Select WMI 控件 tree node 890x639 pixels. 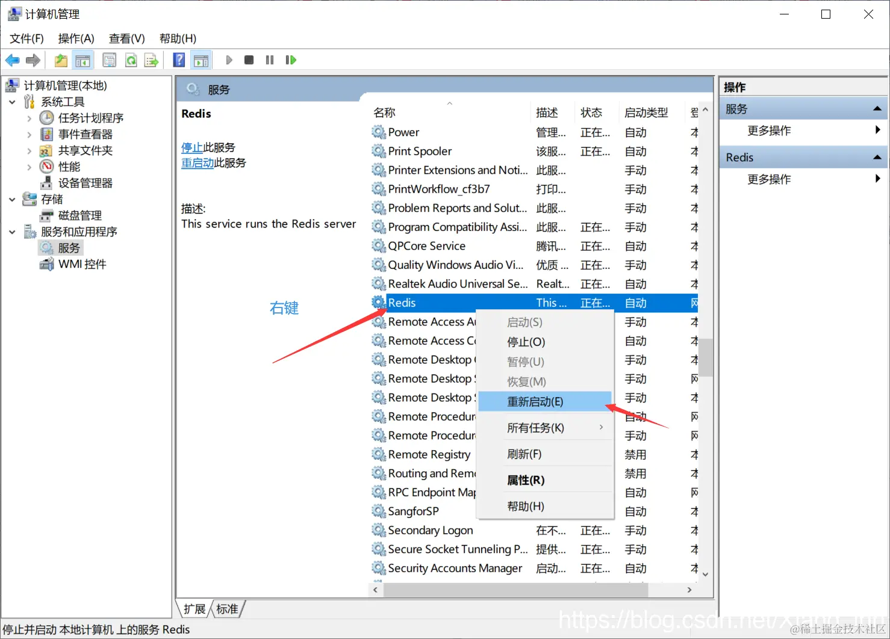[82, 264]
